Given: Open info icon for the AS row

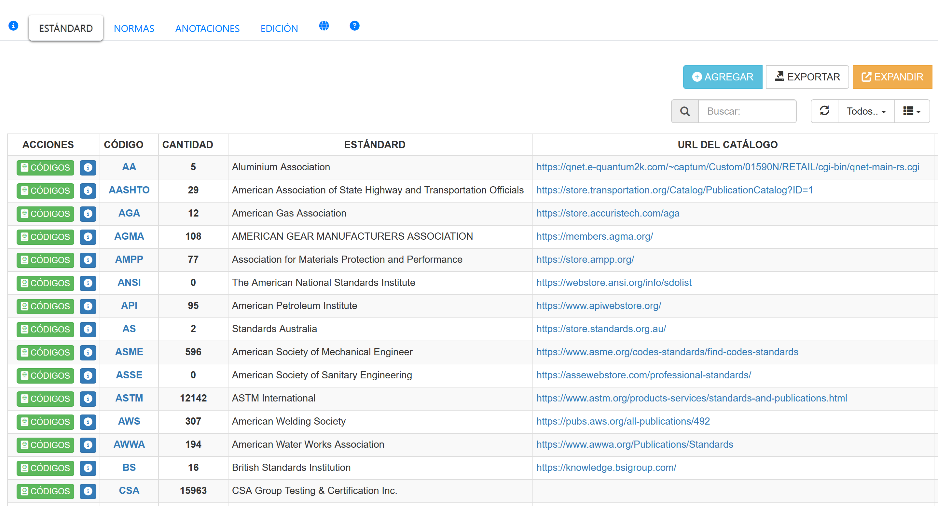Looking at the screenshot, I should tap(88, 329).
